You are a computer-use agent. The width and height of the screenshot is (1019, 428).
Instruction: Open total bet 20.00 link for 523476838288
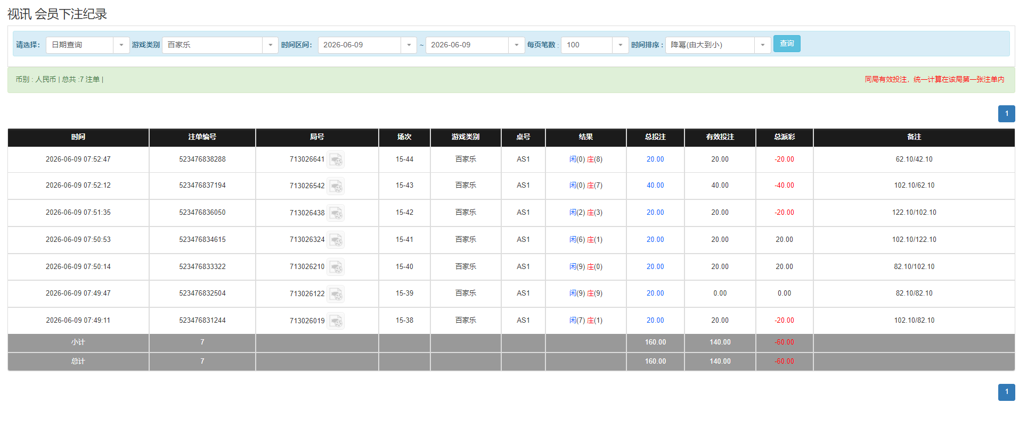655,160
